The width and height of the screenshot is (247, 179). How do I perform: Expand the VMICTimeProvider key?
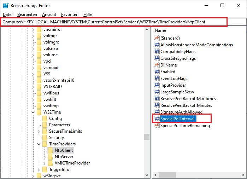tap(44, 163)
